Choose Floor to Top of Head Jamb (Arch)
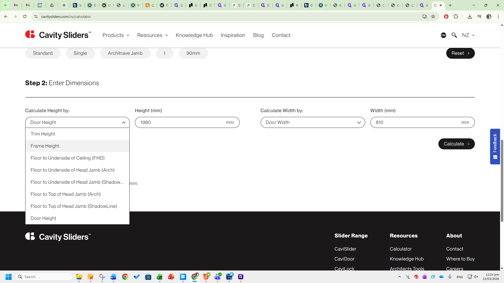504x283 pixels. coord(66,194)
